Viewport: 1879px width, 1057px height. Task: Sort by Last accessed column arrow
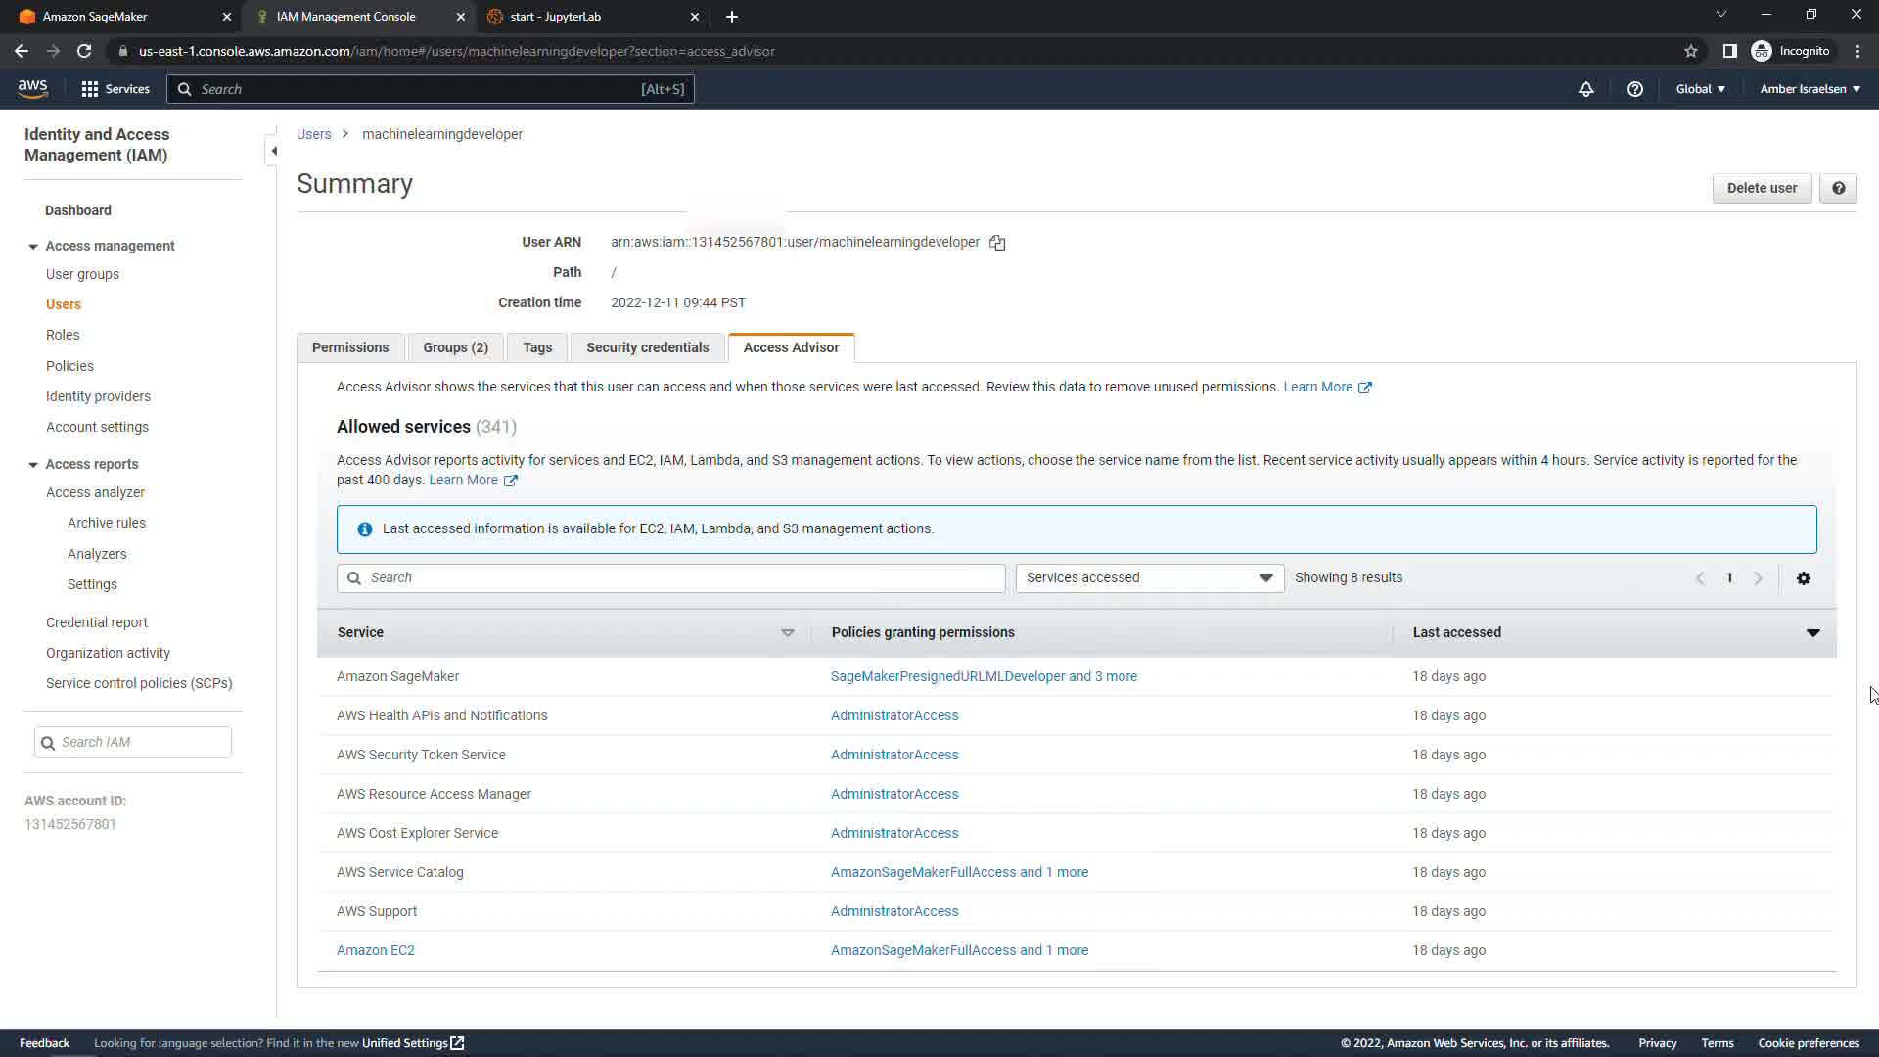(1812, 633)
